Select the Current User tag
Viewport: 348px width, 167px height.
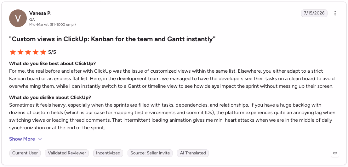coord(25,153)
